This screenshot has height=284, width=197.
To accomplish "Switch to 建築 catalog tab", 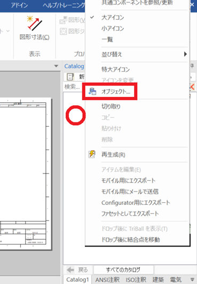I will pos(158,280).
